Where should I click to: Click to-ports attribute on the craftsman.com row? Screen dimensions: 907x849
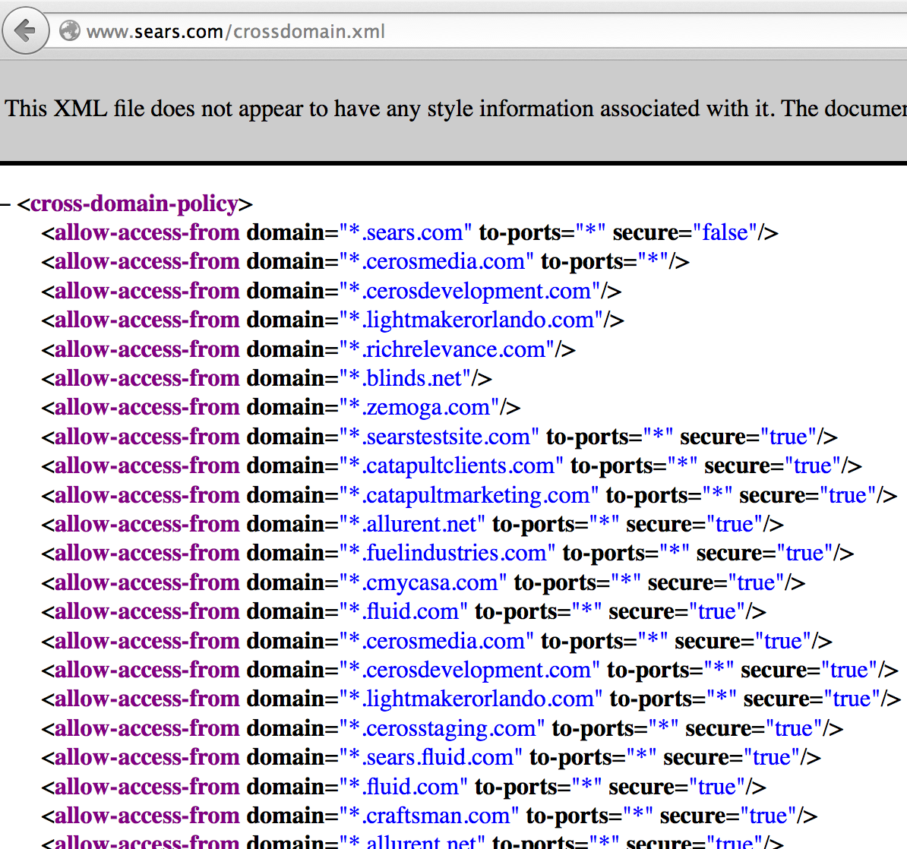(x=589, y=816)
